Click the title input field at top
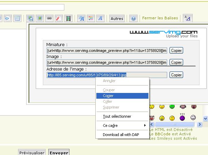This screenshot has height=155, width=208. (x=32, y=7)
